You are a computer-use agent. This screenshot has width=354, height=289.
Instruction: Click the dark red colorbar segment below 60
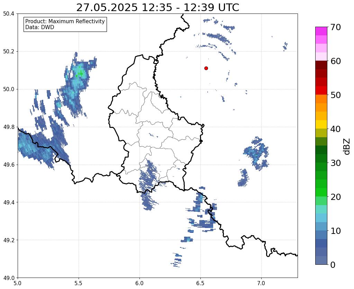321,65
